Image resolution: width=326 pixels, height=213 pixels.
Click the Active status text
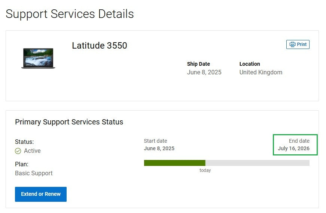click(32, 151)
